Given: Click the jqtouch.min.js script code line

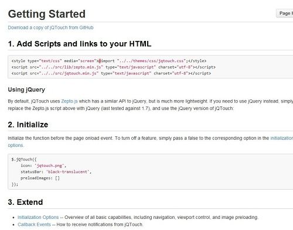Looking at the screenshot, I should [x=111, y=73].
